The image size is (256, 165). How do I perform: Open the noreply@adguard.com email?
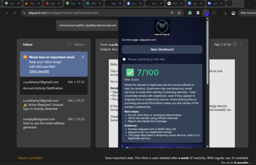tap(54, 123)
